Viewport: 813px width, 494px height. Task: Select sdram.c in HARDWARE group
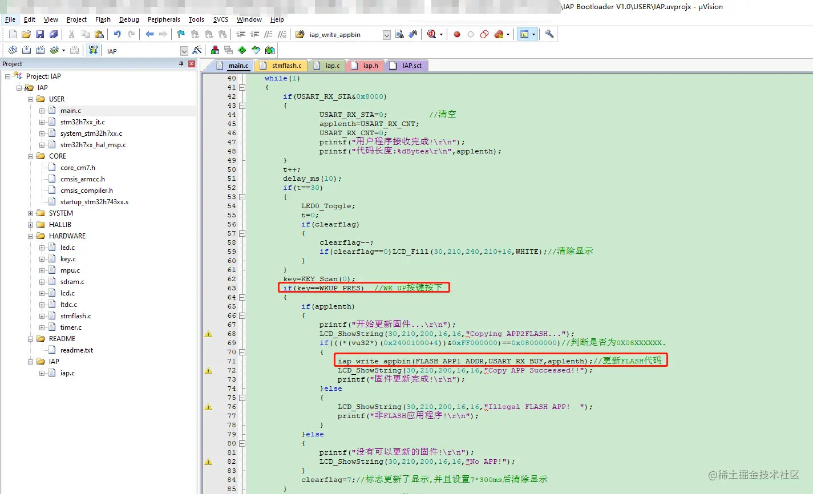tap(72, 282)
